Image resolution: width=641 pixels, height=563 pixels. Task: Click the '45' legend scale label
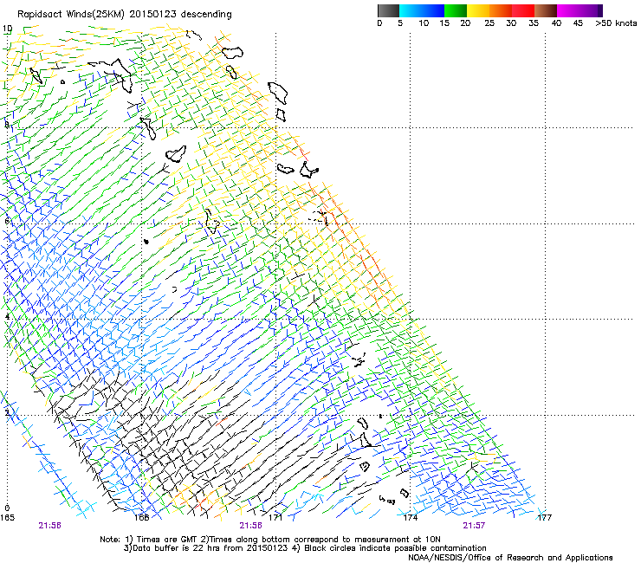click(578, 23)
